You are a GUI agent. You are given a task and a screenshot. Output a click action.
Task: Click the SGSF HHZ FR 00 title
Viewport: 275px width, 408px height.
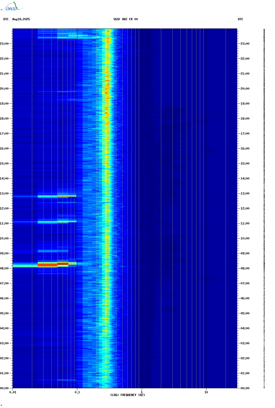pos(126,19)
